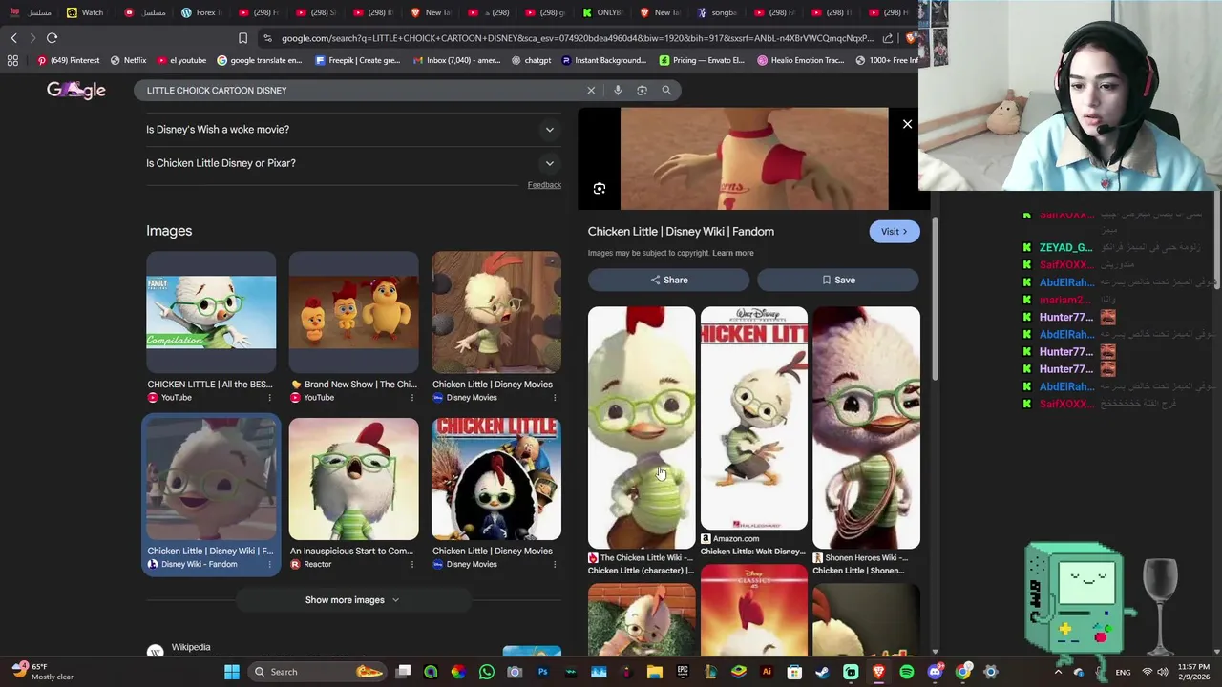
Task: Open Freepik bookmark
Action: coord(357,60)
